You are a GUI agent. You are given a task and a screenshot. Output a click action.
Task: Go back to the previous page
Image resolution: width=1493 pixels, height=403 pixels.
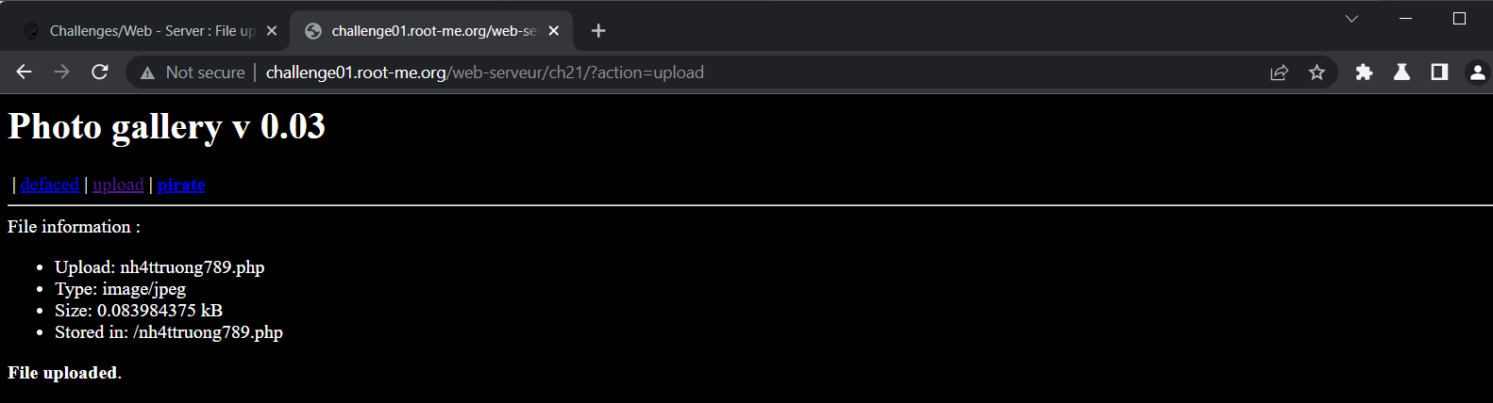25,73
